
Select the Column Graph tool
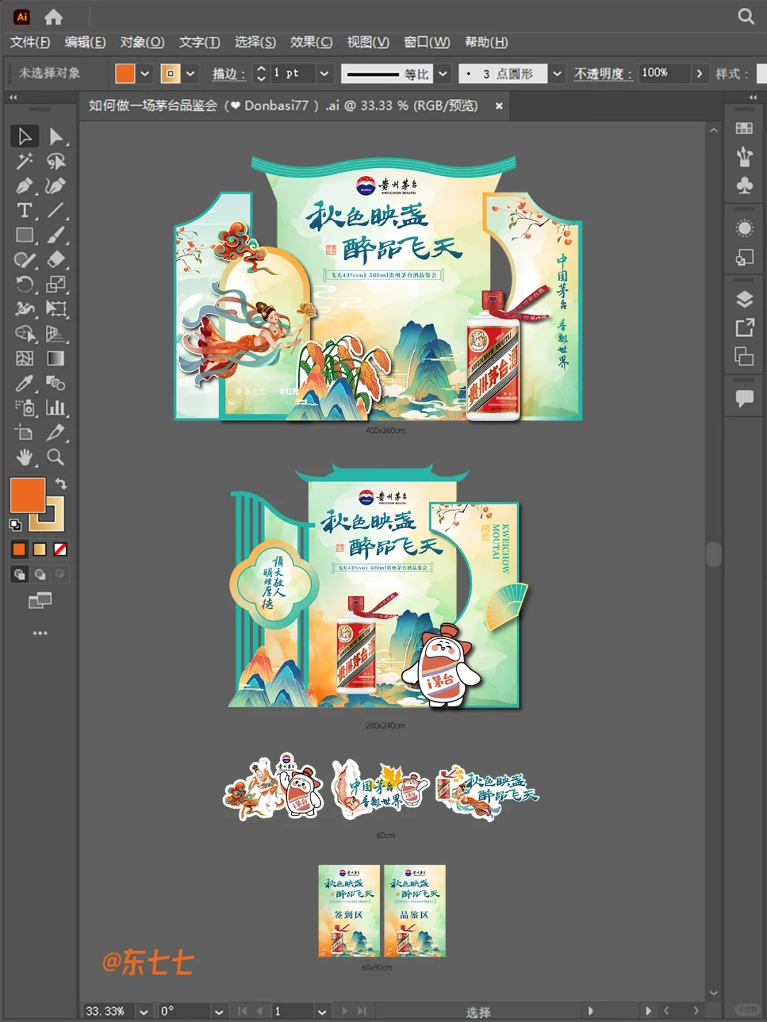click(56, 407)
